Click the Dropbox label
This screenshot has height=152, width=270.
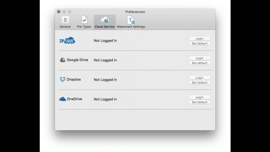tap(74, 79)
